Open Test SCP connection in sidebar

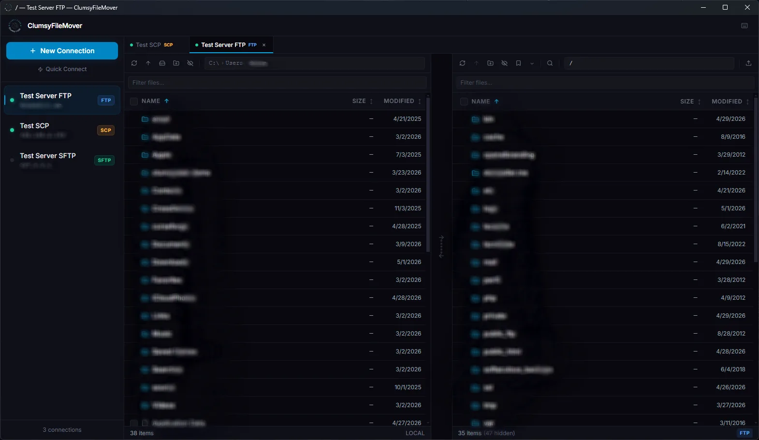[62, 130]
